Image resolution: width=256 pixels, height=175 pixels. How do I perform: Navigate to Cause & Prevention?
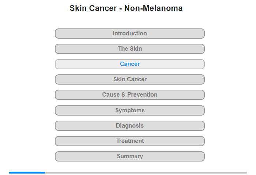pyautogui.click(x=130, y=95)
